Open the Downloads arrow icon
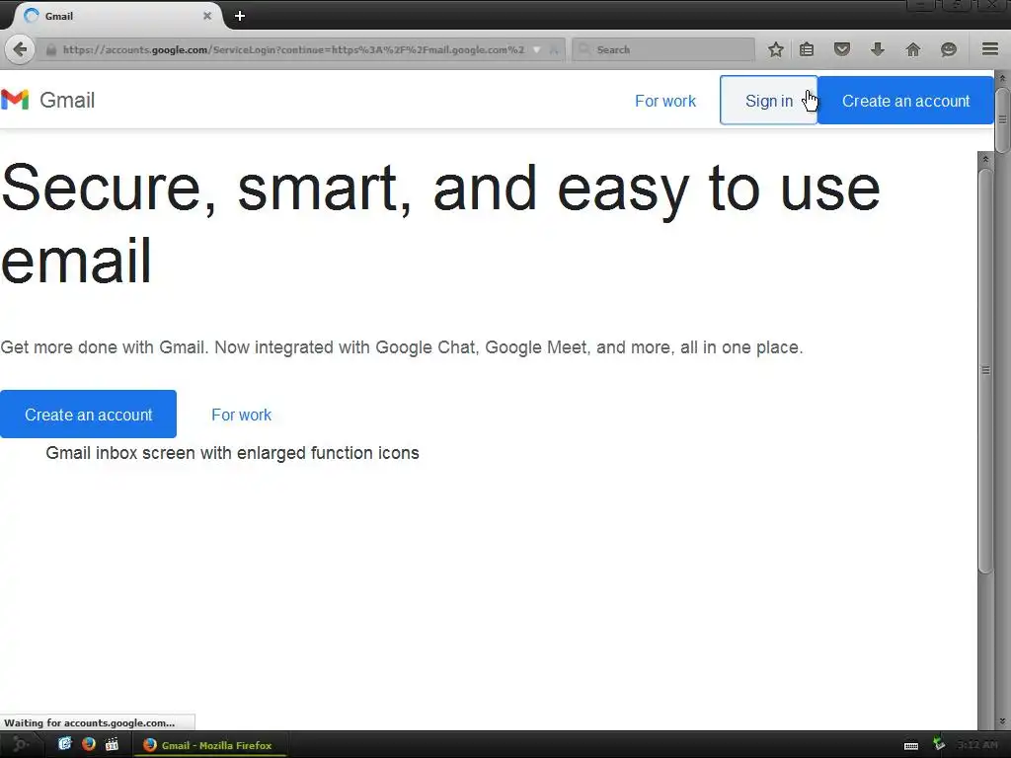 [x=877, y=49]
